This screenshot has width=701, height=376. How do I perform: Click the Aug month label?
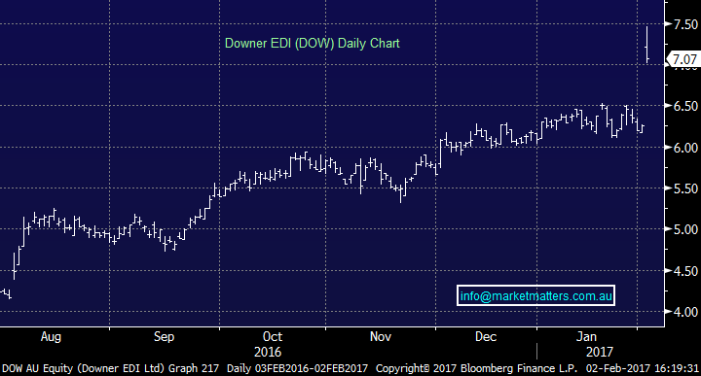click(51, 337)
